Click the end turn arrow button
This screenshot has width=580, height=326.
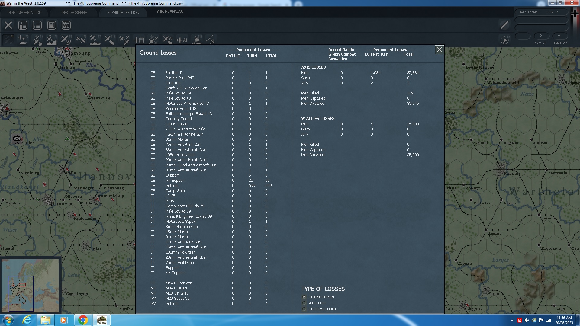click(504, 40)
